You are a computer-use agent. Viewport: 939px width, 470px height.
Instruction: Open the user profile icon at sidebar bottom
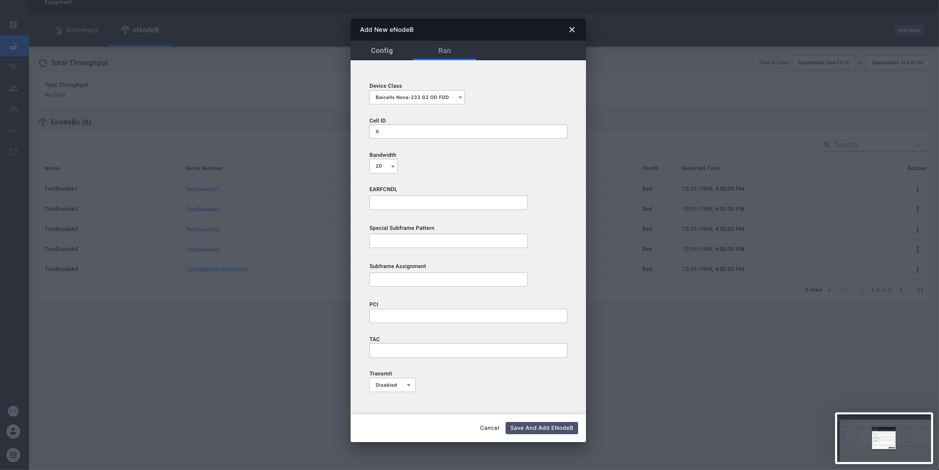13,431
